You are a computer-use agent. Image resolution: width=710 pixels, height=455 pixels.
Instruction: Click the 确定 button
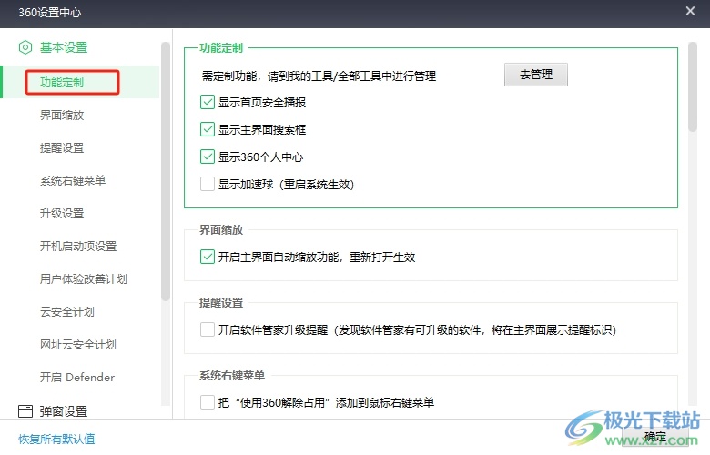coord(655,437)
